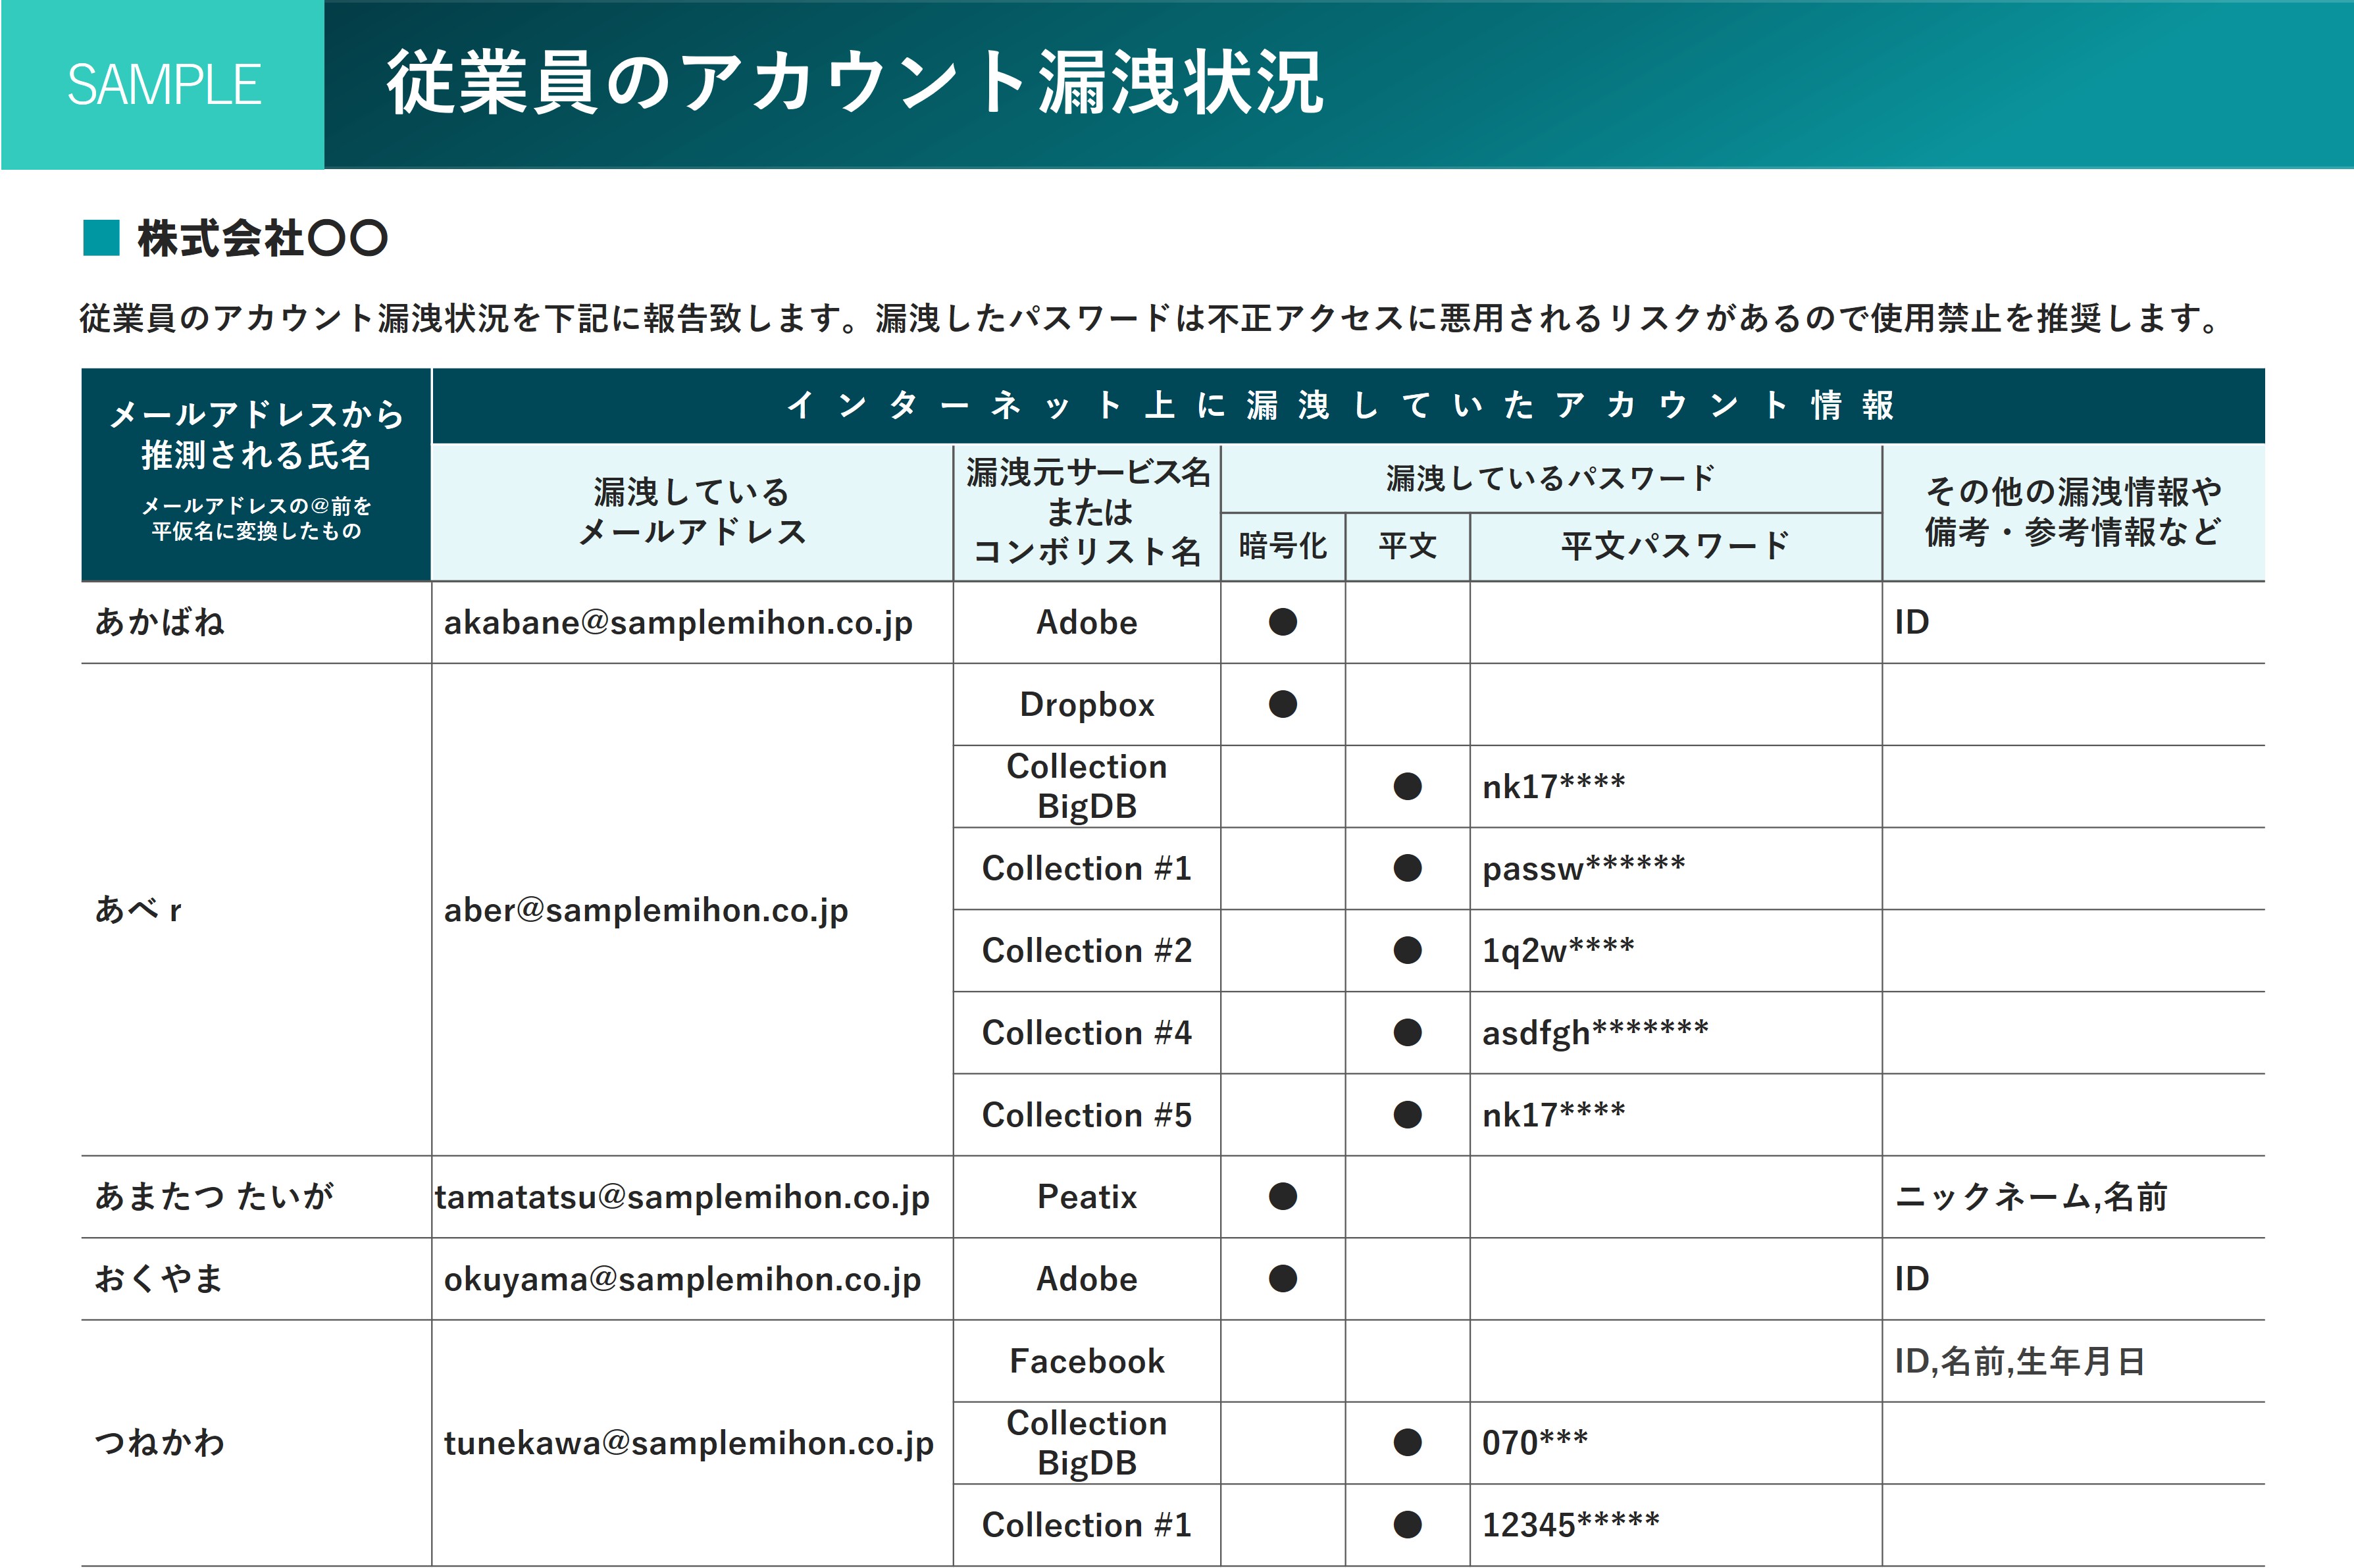2354x1568 pixels.
Task: Click the header 漏洩しているパスワード
Action: click(x=1550, y=478)
